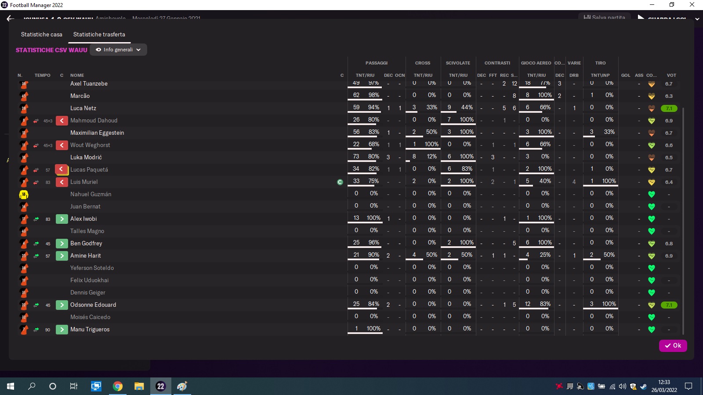This screenshot has width=703, height=395.
Task: Select the Statistiche trasferta tab
Action: pos(99,34)
